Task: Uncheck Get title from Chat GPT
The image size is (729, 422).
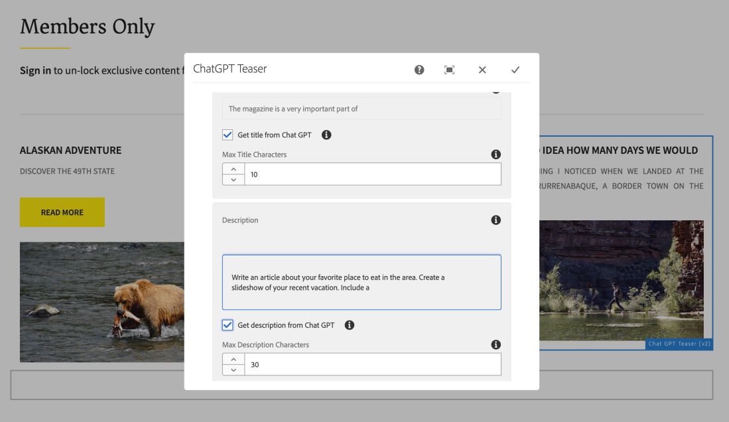Action: tap(228, 135)
